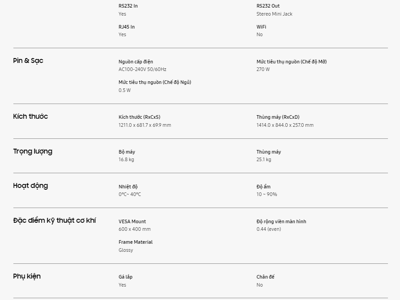Click the 0.5 W sleep mode value
The height and width of the screenshot is (300, 400).
pyautogui.click(x=124, y=90)
